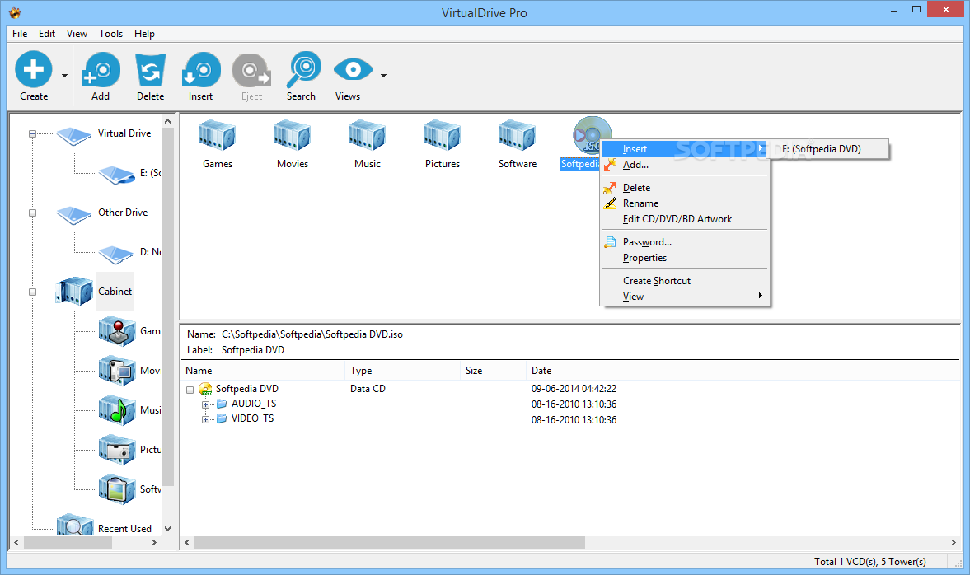Screen dimensions: 970x575
Task: Select Pictures camera icon in tree
Action: pos(116,450)
